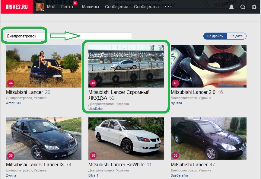
Task: Open Mitsubishi Lancer SoWhite title link
Action: [116, 165]
